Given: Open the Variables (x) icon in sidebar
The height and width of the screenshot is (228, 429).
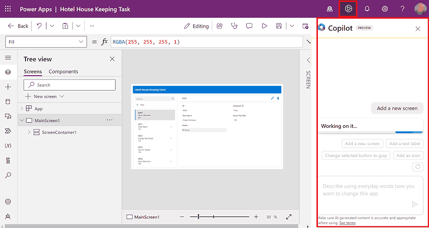Looking at the screenshot, I should click(x=8, y=145).
